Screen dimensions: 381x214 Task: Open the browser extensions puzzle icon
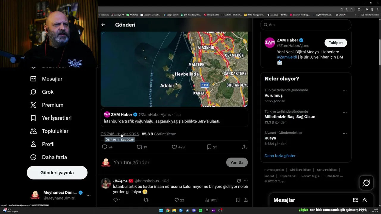coord(359,9)
